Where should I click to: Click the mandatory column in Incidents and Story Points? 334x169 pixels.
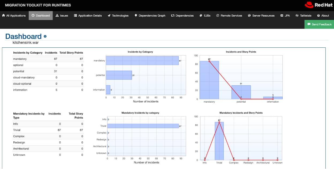tap(209, 80)
